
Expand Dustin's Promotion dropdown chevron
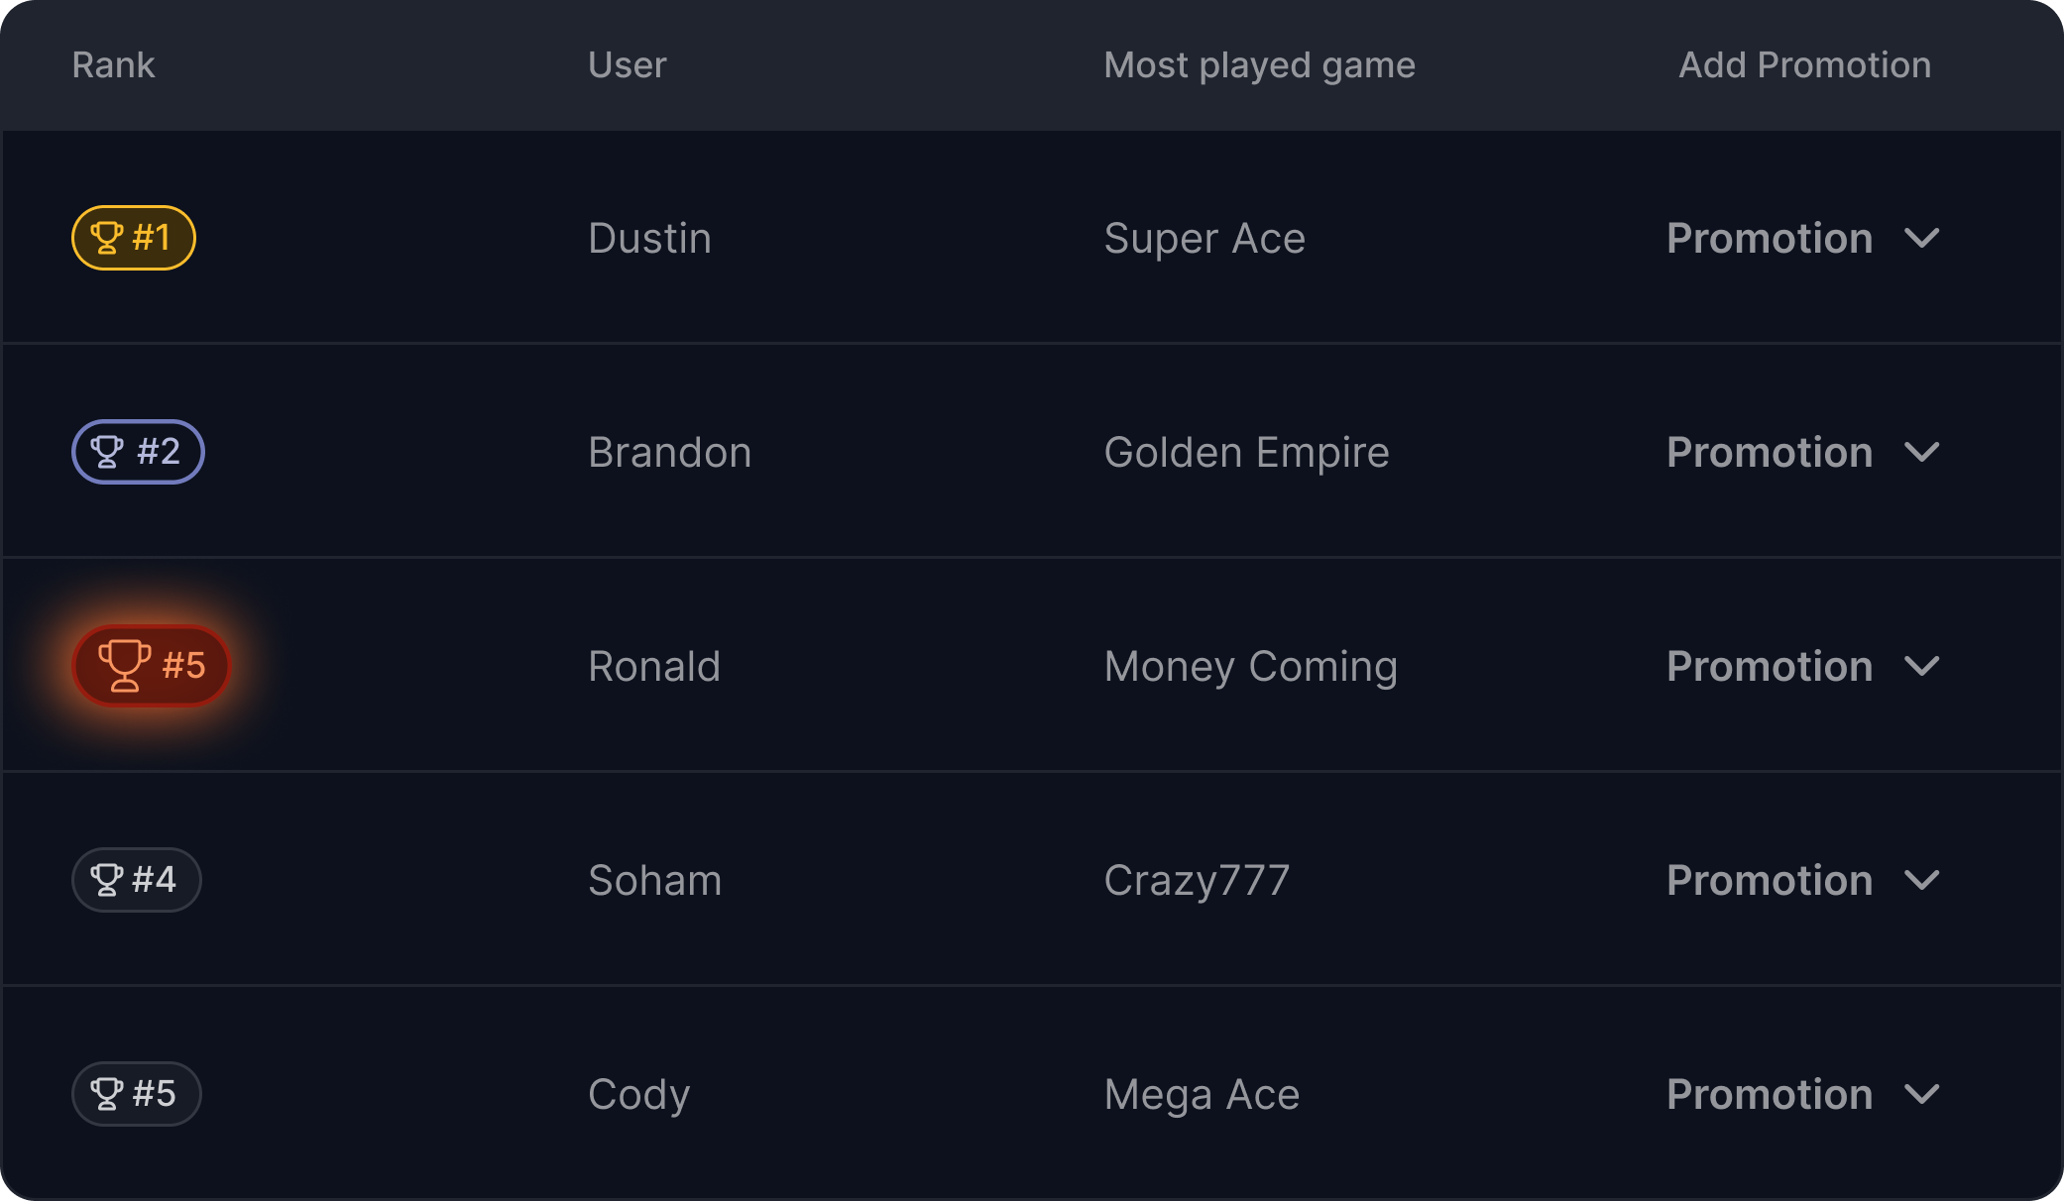[1921, 239]
